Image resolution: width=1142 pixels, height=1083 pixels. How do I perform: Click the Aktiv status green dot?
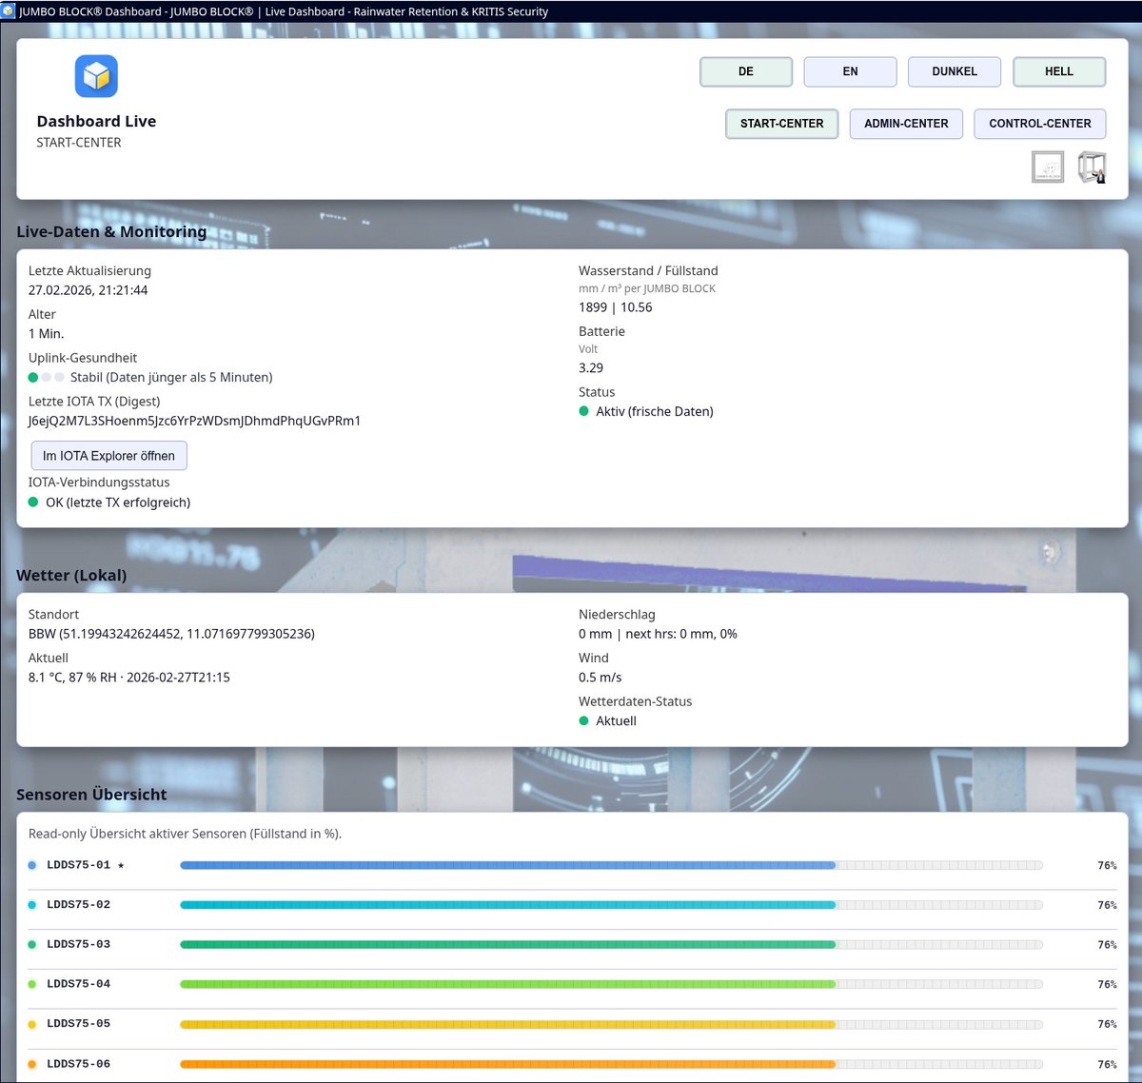(584, 411)
